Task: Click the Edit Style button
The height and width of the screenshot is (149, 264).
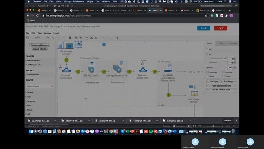Action: pyautogui.click(x=214, y=82)
